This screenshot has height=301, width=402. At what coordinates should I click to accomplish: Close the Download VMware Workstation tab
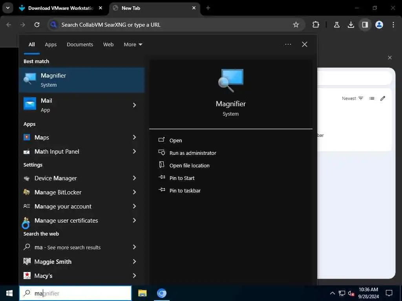(x=100, y=8)
